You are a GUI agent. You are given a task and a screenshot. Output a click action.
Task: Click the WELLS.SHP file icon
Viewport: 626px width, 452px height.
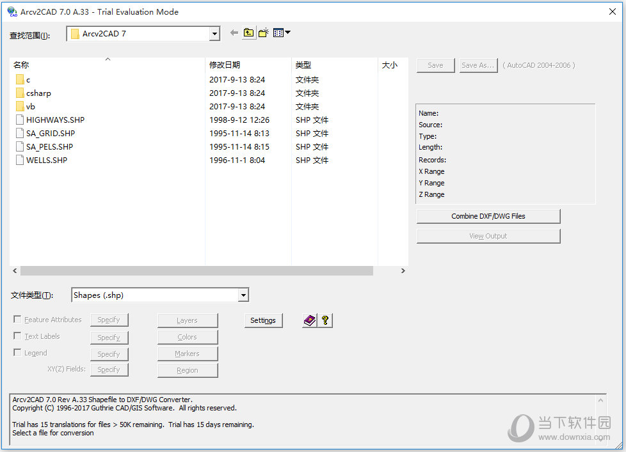(20, 160)
